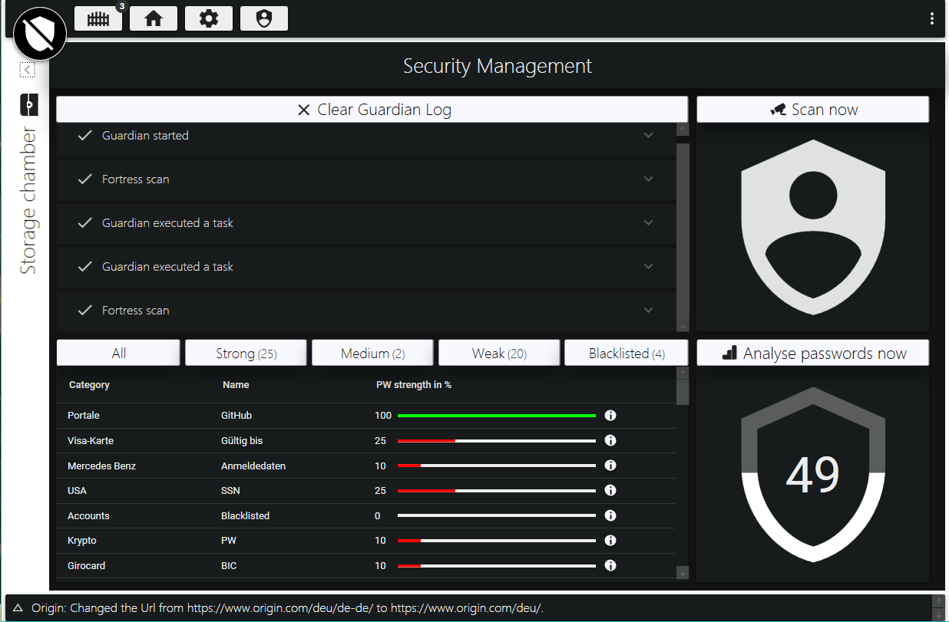Select the Visa-Karte category cell
Image resolution: width=949 pixels, height=622 pixels.
91,440
